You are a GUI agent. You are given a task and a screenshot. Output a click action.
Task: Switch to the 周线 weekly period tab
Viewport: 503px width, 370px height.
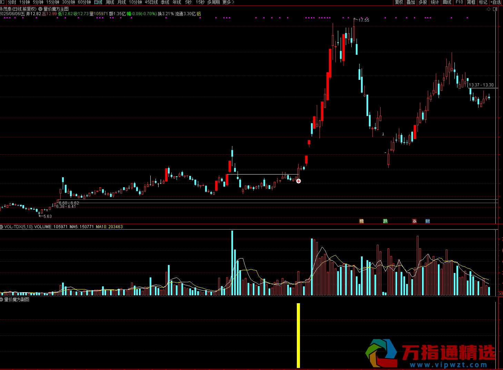coord(110,2)
